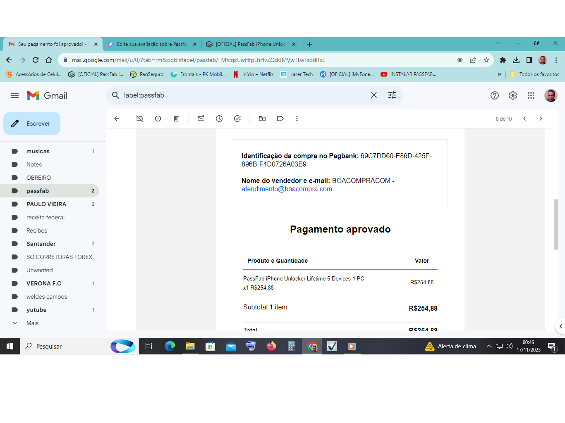Open the Santander label

coord(41,243)
